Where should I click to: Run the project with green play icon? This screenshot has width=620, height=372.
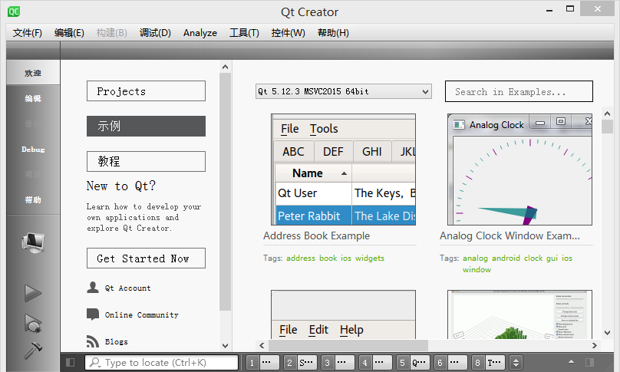(33, 293)
